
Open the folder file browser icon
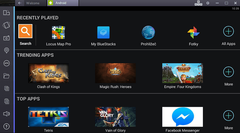tap(6, 76)
